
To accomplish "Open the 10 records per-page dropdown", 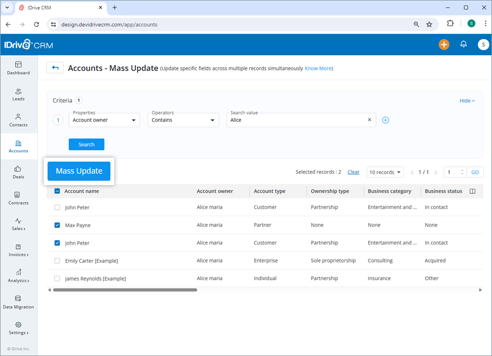I will [x=385, y=171].
